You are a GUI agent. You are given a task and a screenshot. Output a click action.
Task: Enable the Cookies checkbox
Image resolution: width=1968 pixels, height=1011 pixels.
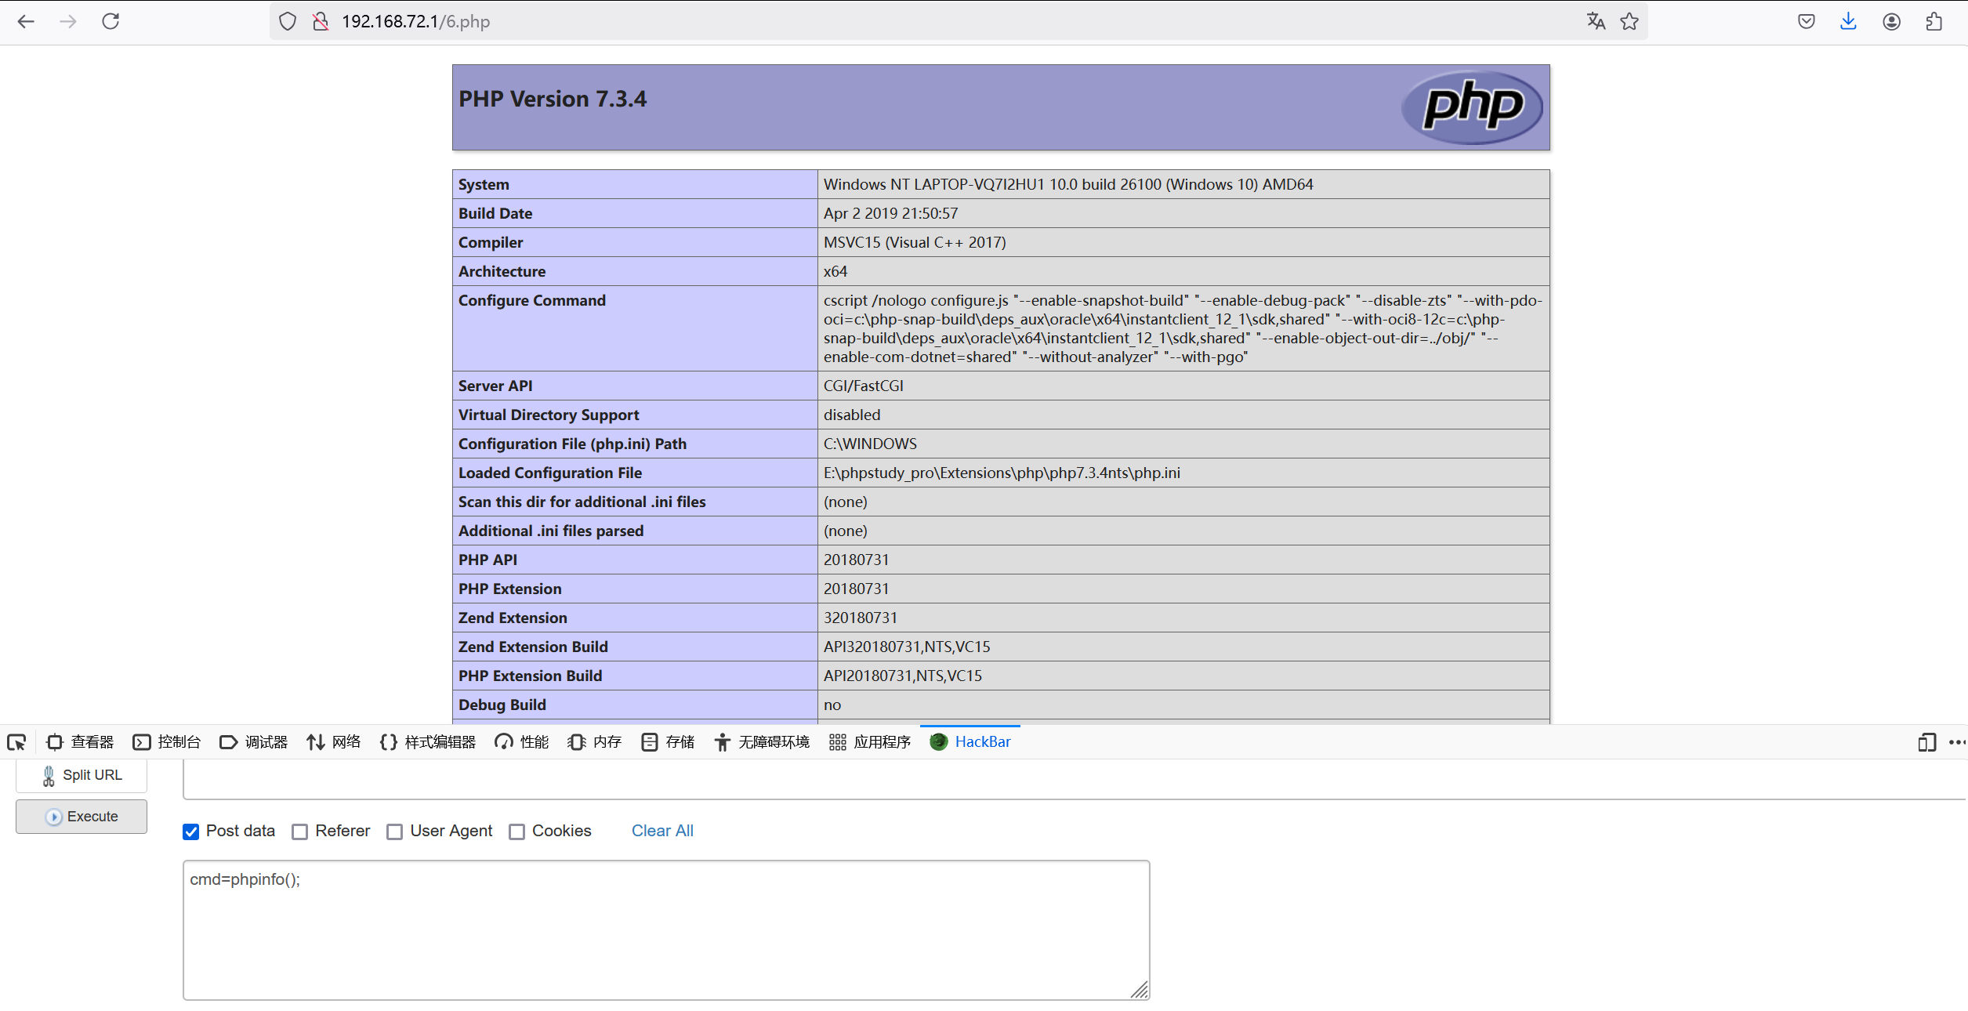[x=516, y=832]
